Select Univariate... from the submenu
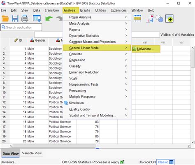195x165 pixels. tap(146, 49)
